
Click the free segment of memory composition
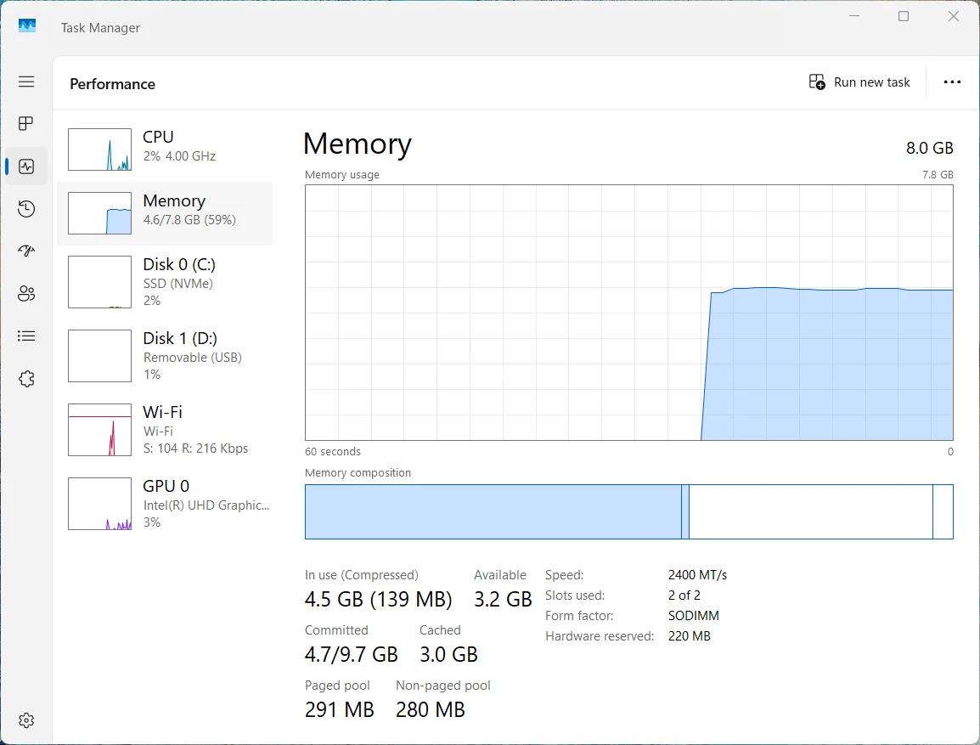(x=943, y=511)
